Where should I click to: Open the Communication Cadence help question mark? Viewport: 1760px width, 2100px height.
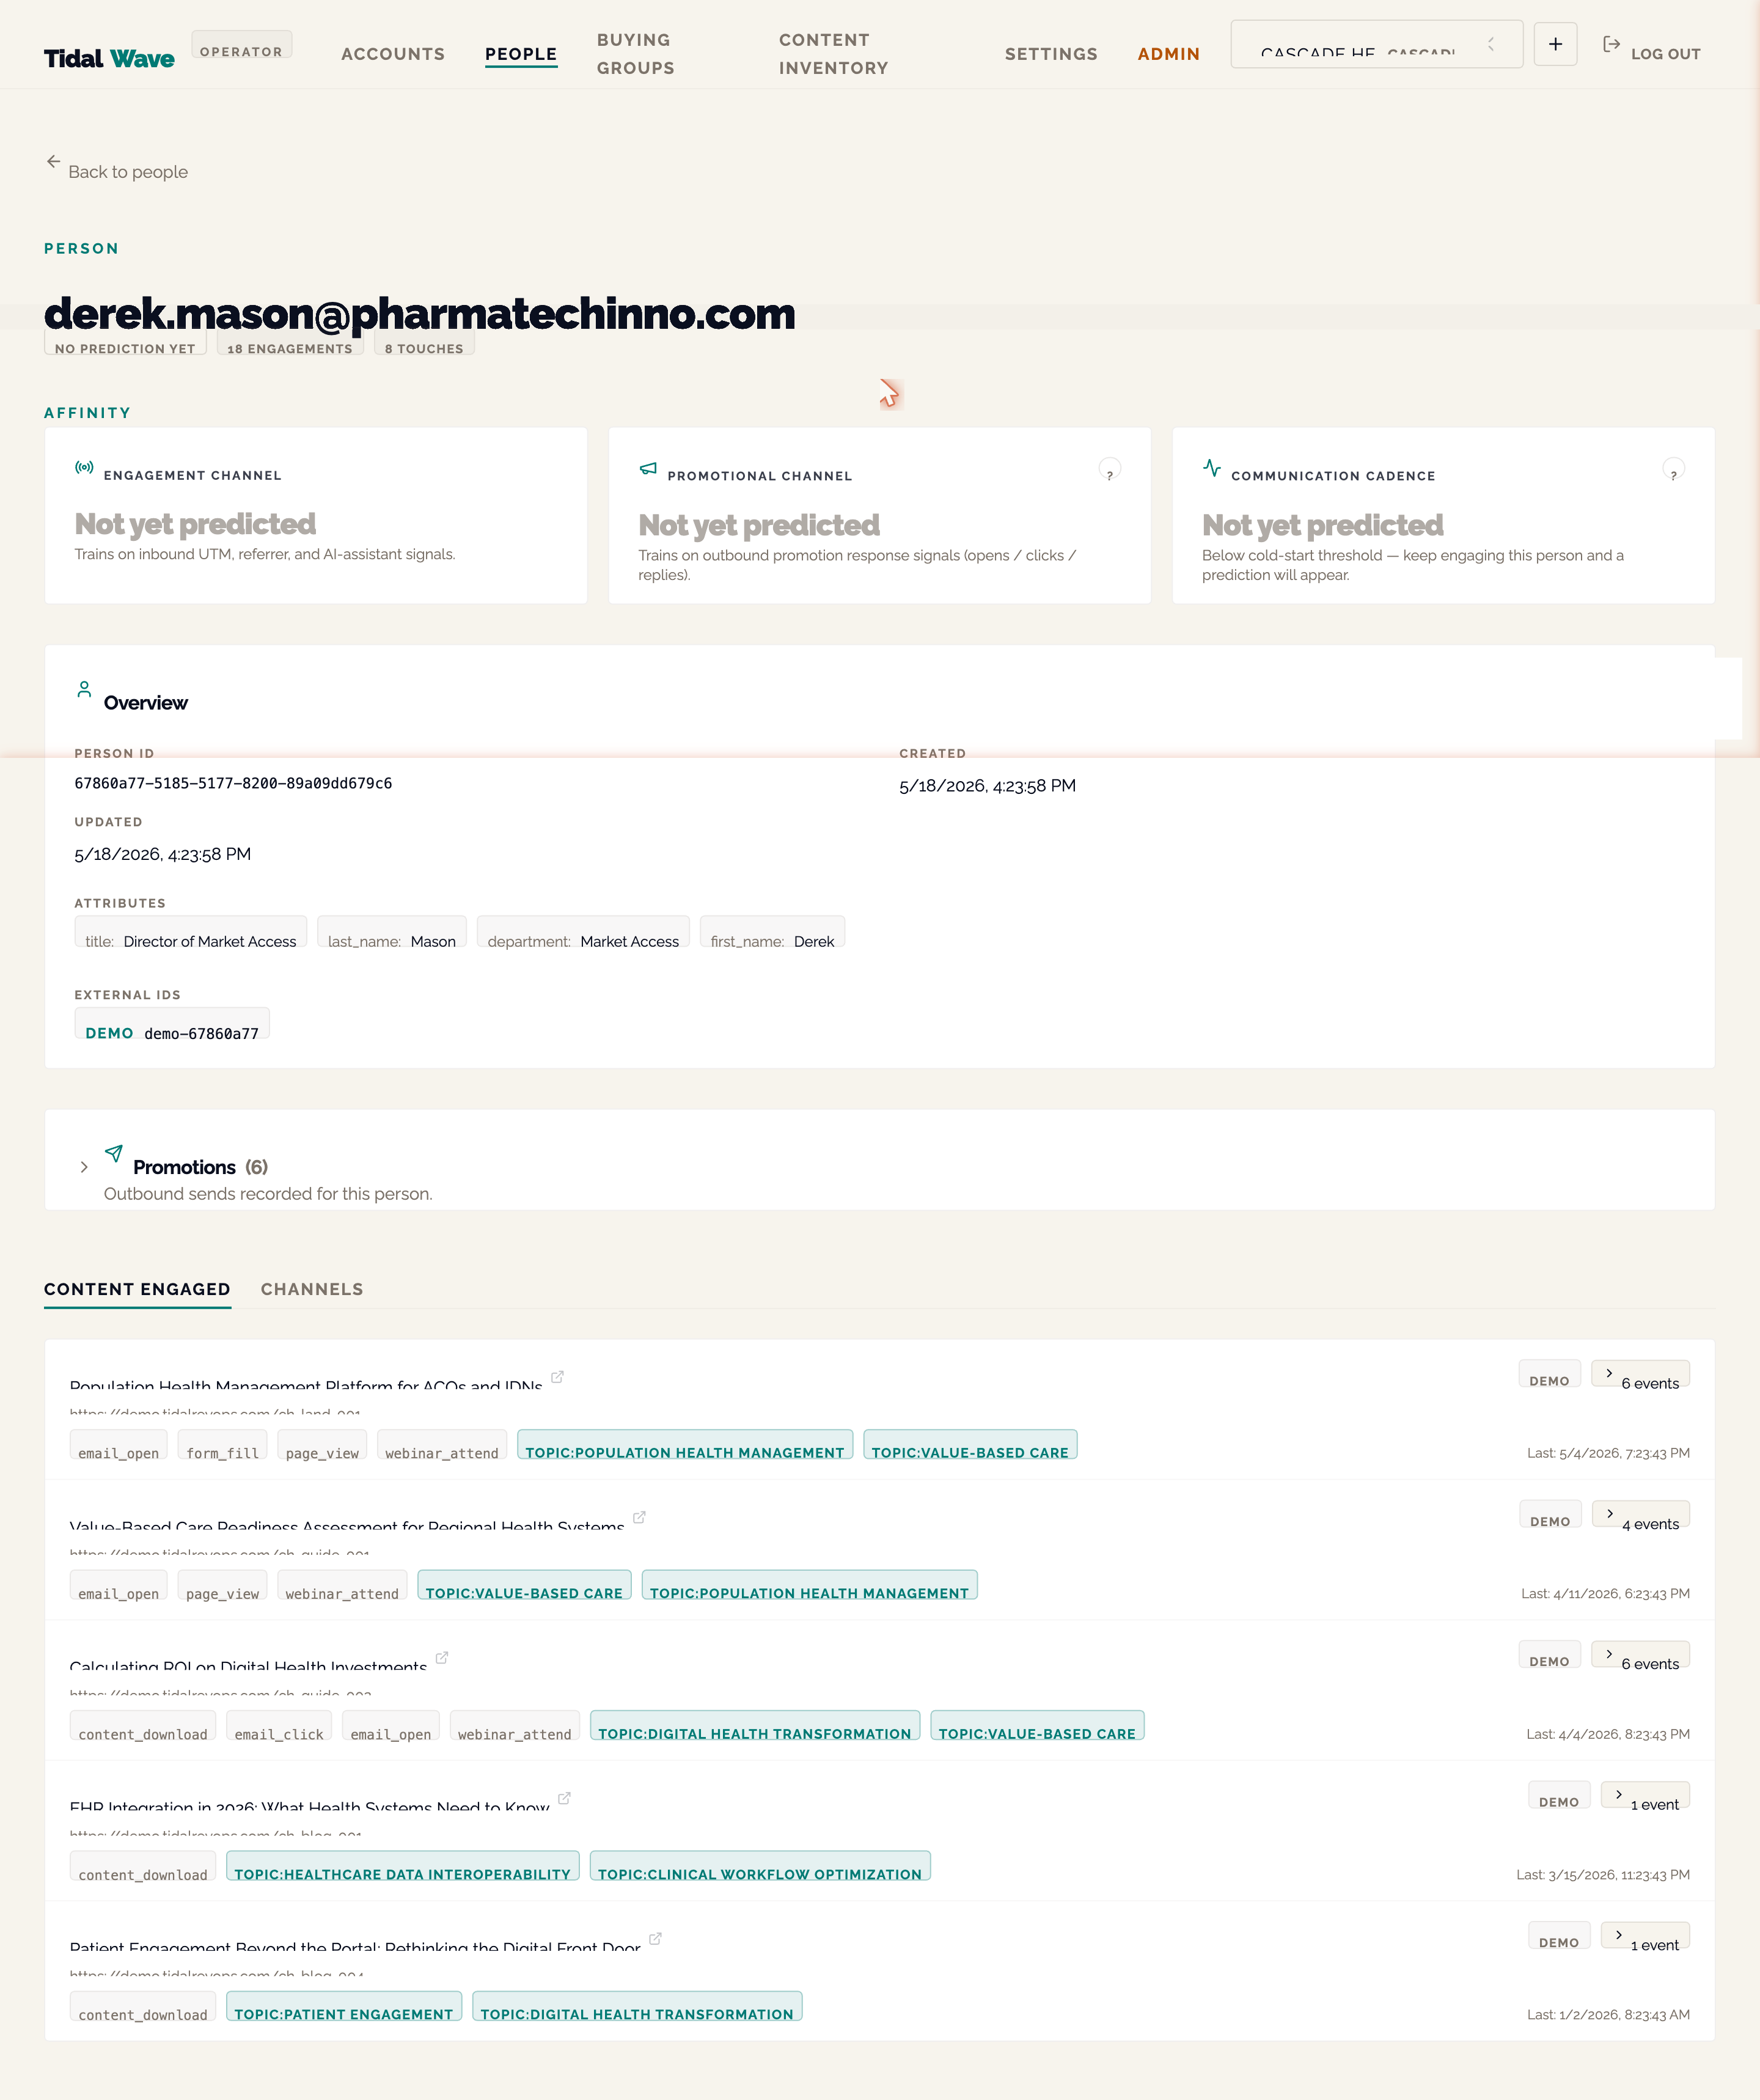(1673, 469)
